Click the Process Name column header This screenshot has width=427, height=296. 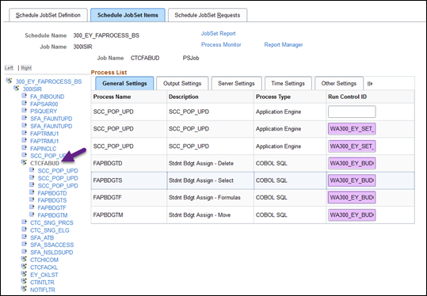click(112, 97)
